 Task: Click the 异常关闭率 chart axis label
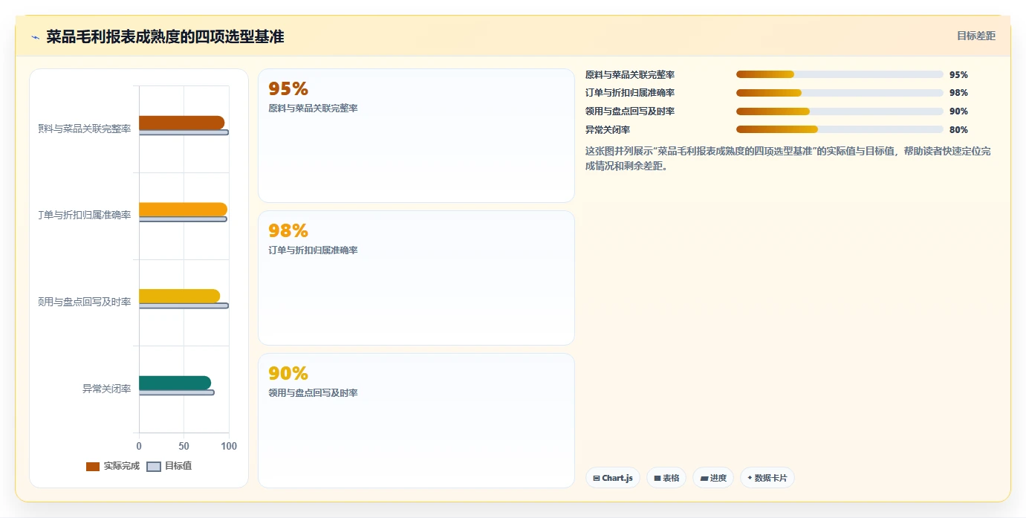pyautogui.click(x=106, y=389)
